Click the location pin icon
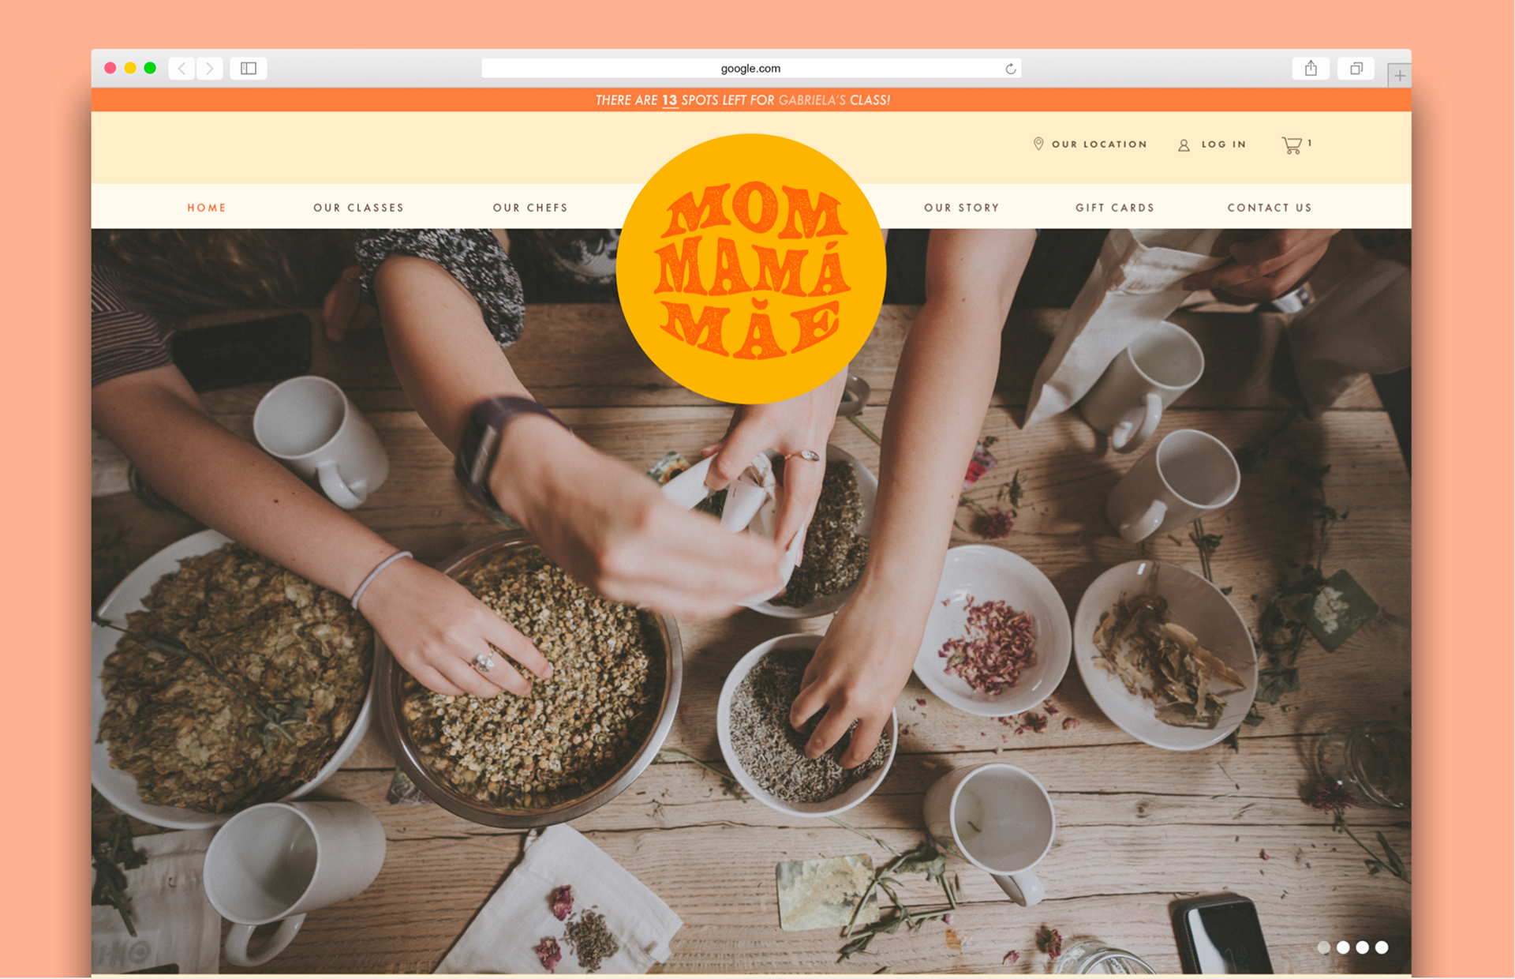 click(1038, 144)
